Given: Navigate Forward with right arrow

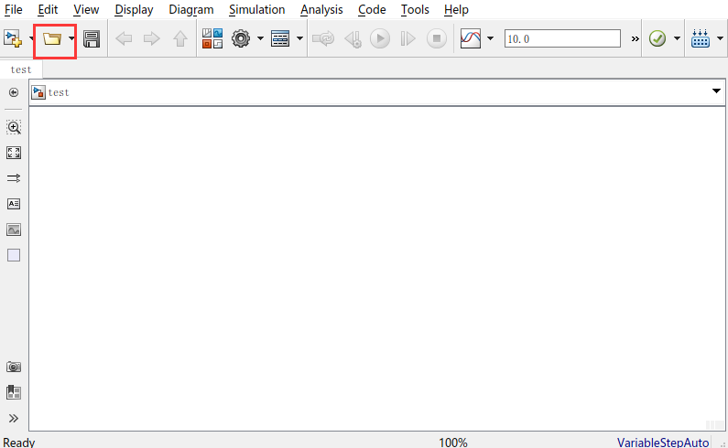Looking at the screenshot, I should coord(151,38).
